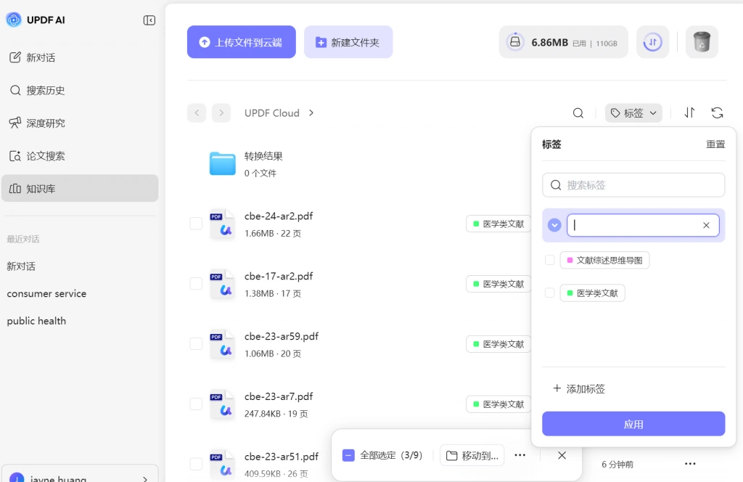Collapse the sidebar with panel icon
The image size is (743, 482).
149,20
